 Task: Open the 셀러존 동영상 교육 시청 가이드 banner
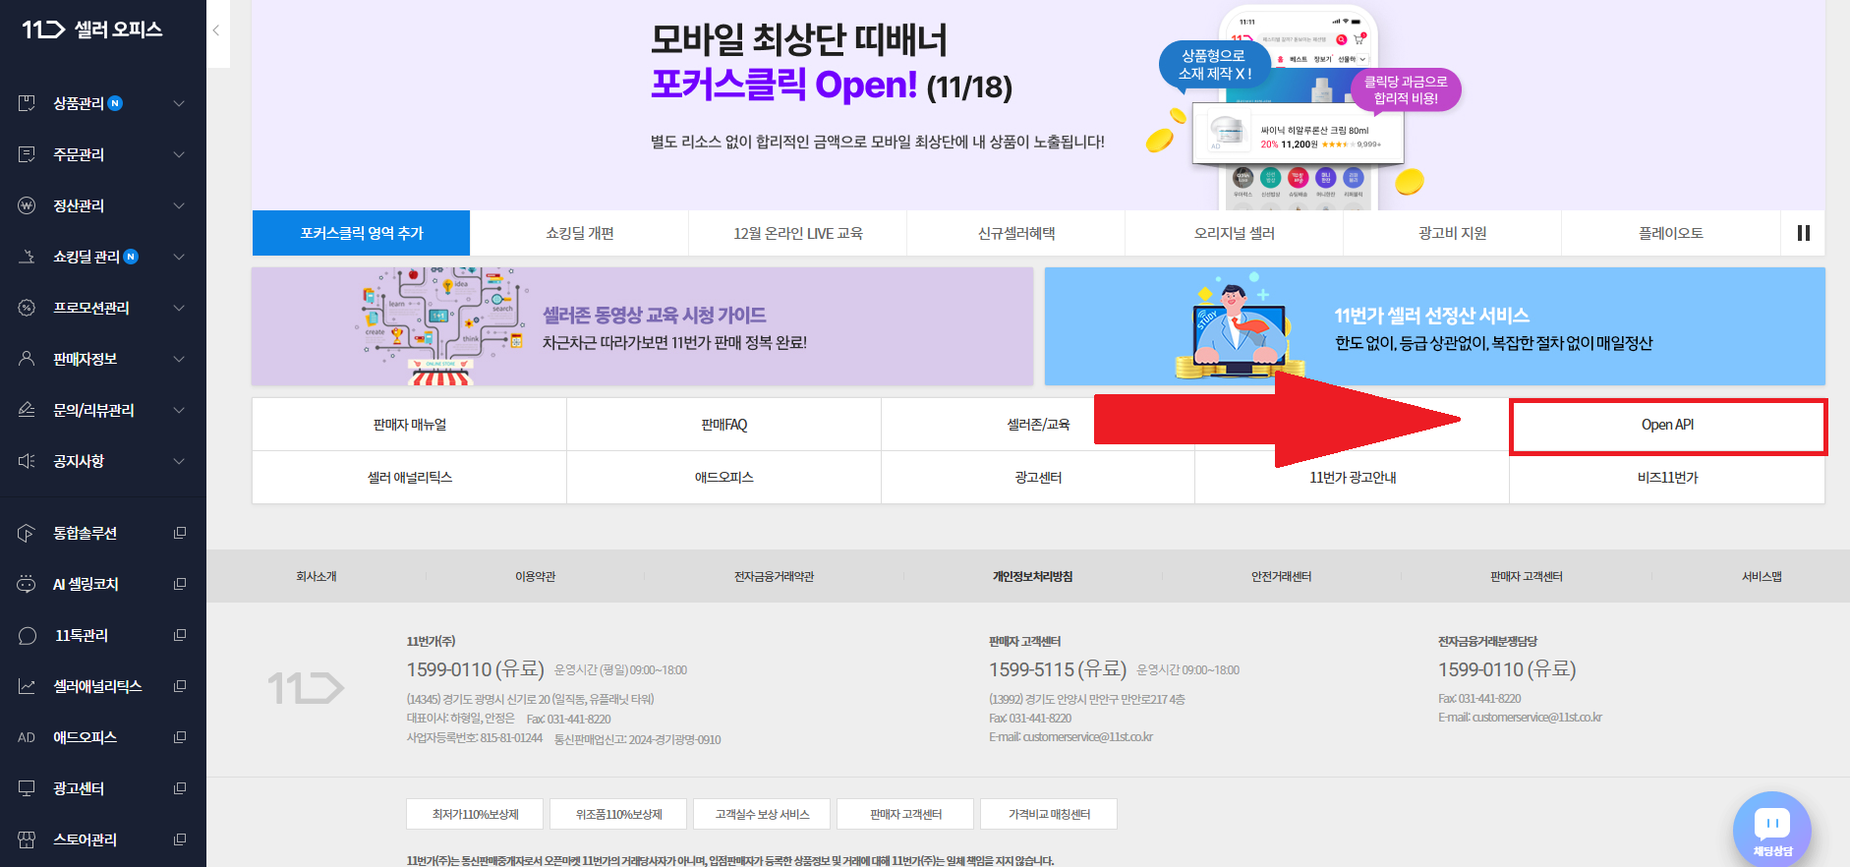[642, 326]
